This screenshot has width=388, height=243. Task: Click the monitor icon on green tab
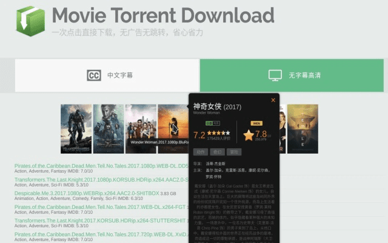tap(275, 76)
